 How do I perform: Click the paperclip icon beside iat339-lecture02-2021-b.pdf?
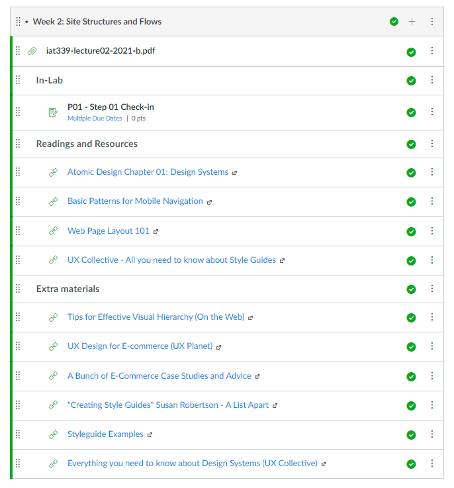tap(32, 52)
